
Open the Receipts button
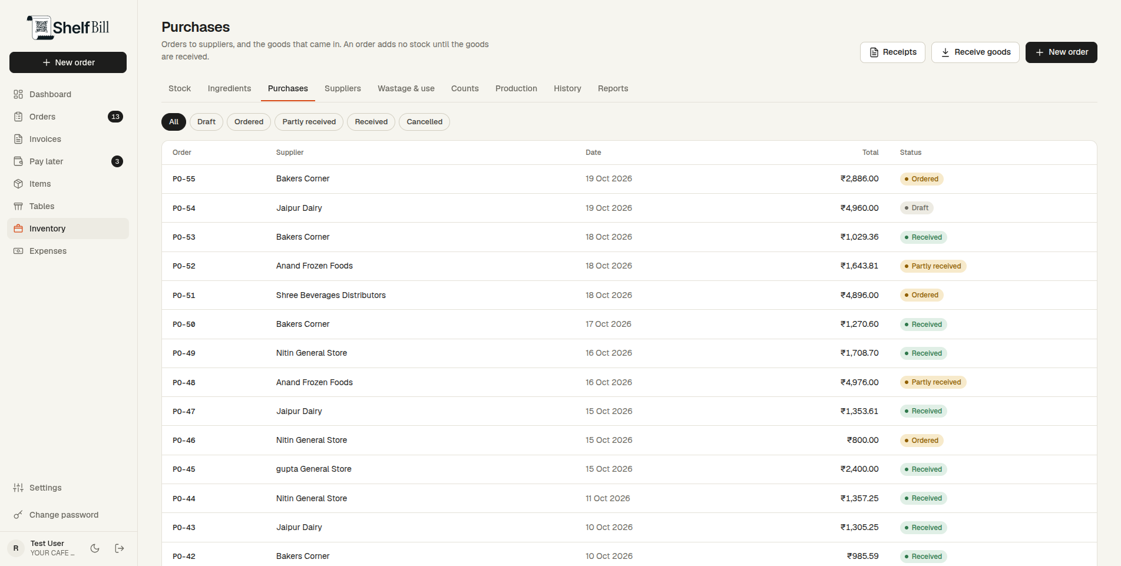point(892,52)
